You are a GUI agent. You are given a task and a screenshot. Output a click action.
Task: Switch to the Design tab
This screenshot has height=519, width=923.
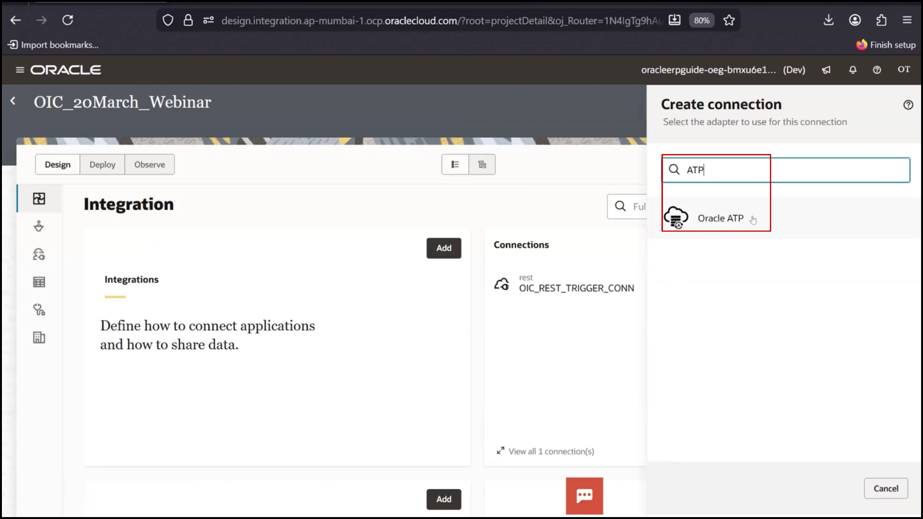[58, 164]
